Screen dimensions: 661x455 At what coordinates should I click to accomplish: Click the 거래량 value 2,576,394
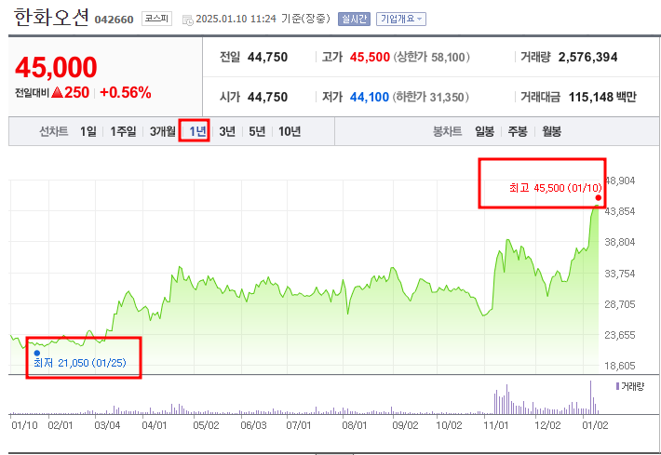click(587, 57)
